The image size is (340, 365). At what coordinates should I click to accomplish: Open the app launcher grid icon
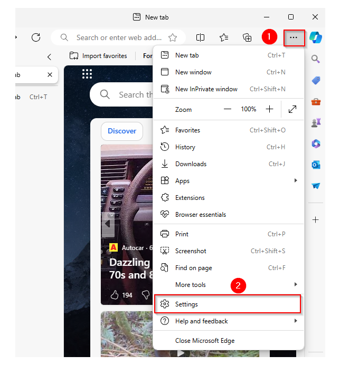click(87, 74)
